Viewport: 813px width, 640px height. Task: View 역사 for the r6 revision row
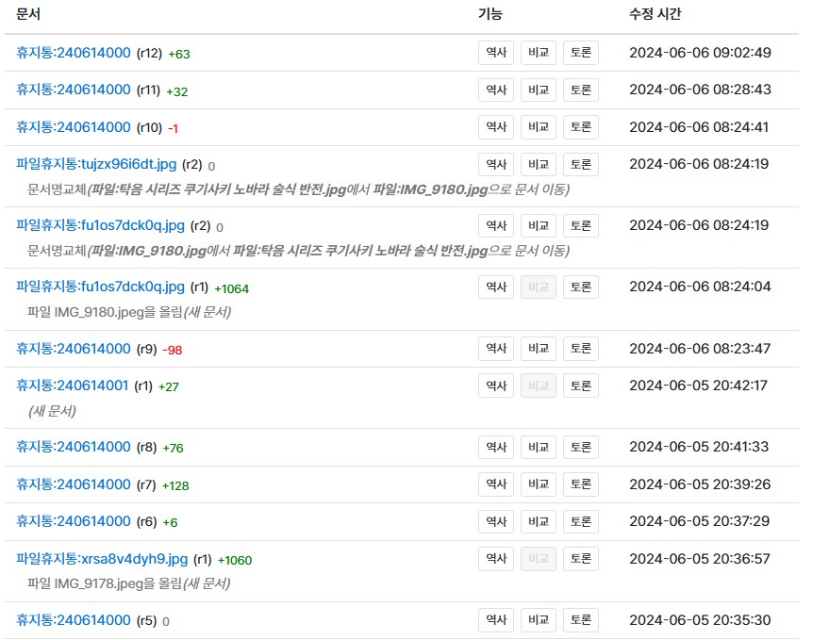495,521
